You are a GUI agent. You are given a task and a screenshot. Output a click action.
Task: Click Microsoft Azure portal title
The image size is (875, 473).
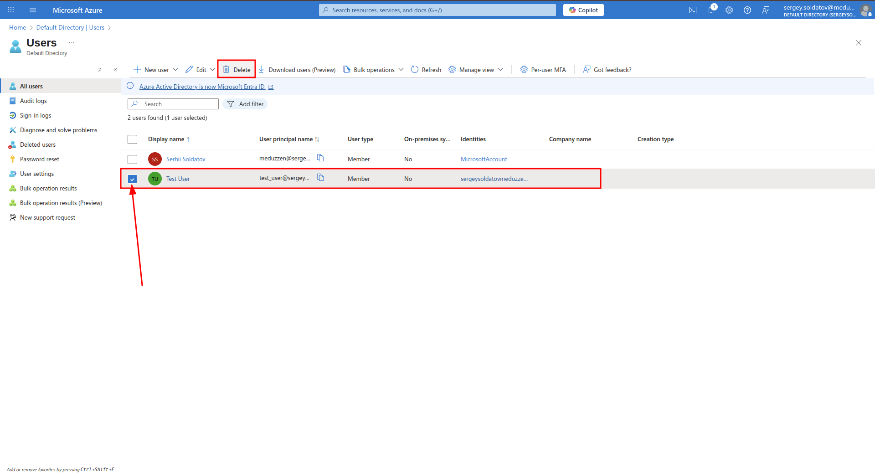pyautogui.click(x=77, y=10)
